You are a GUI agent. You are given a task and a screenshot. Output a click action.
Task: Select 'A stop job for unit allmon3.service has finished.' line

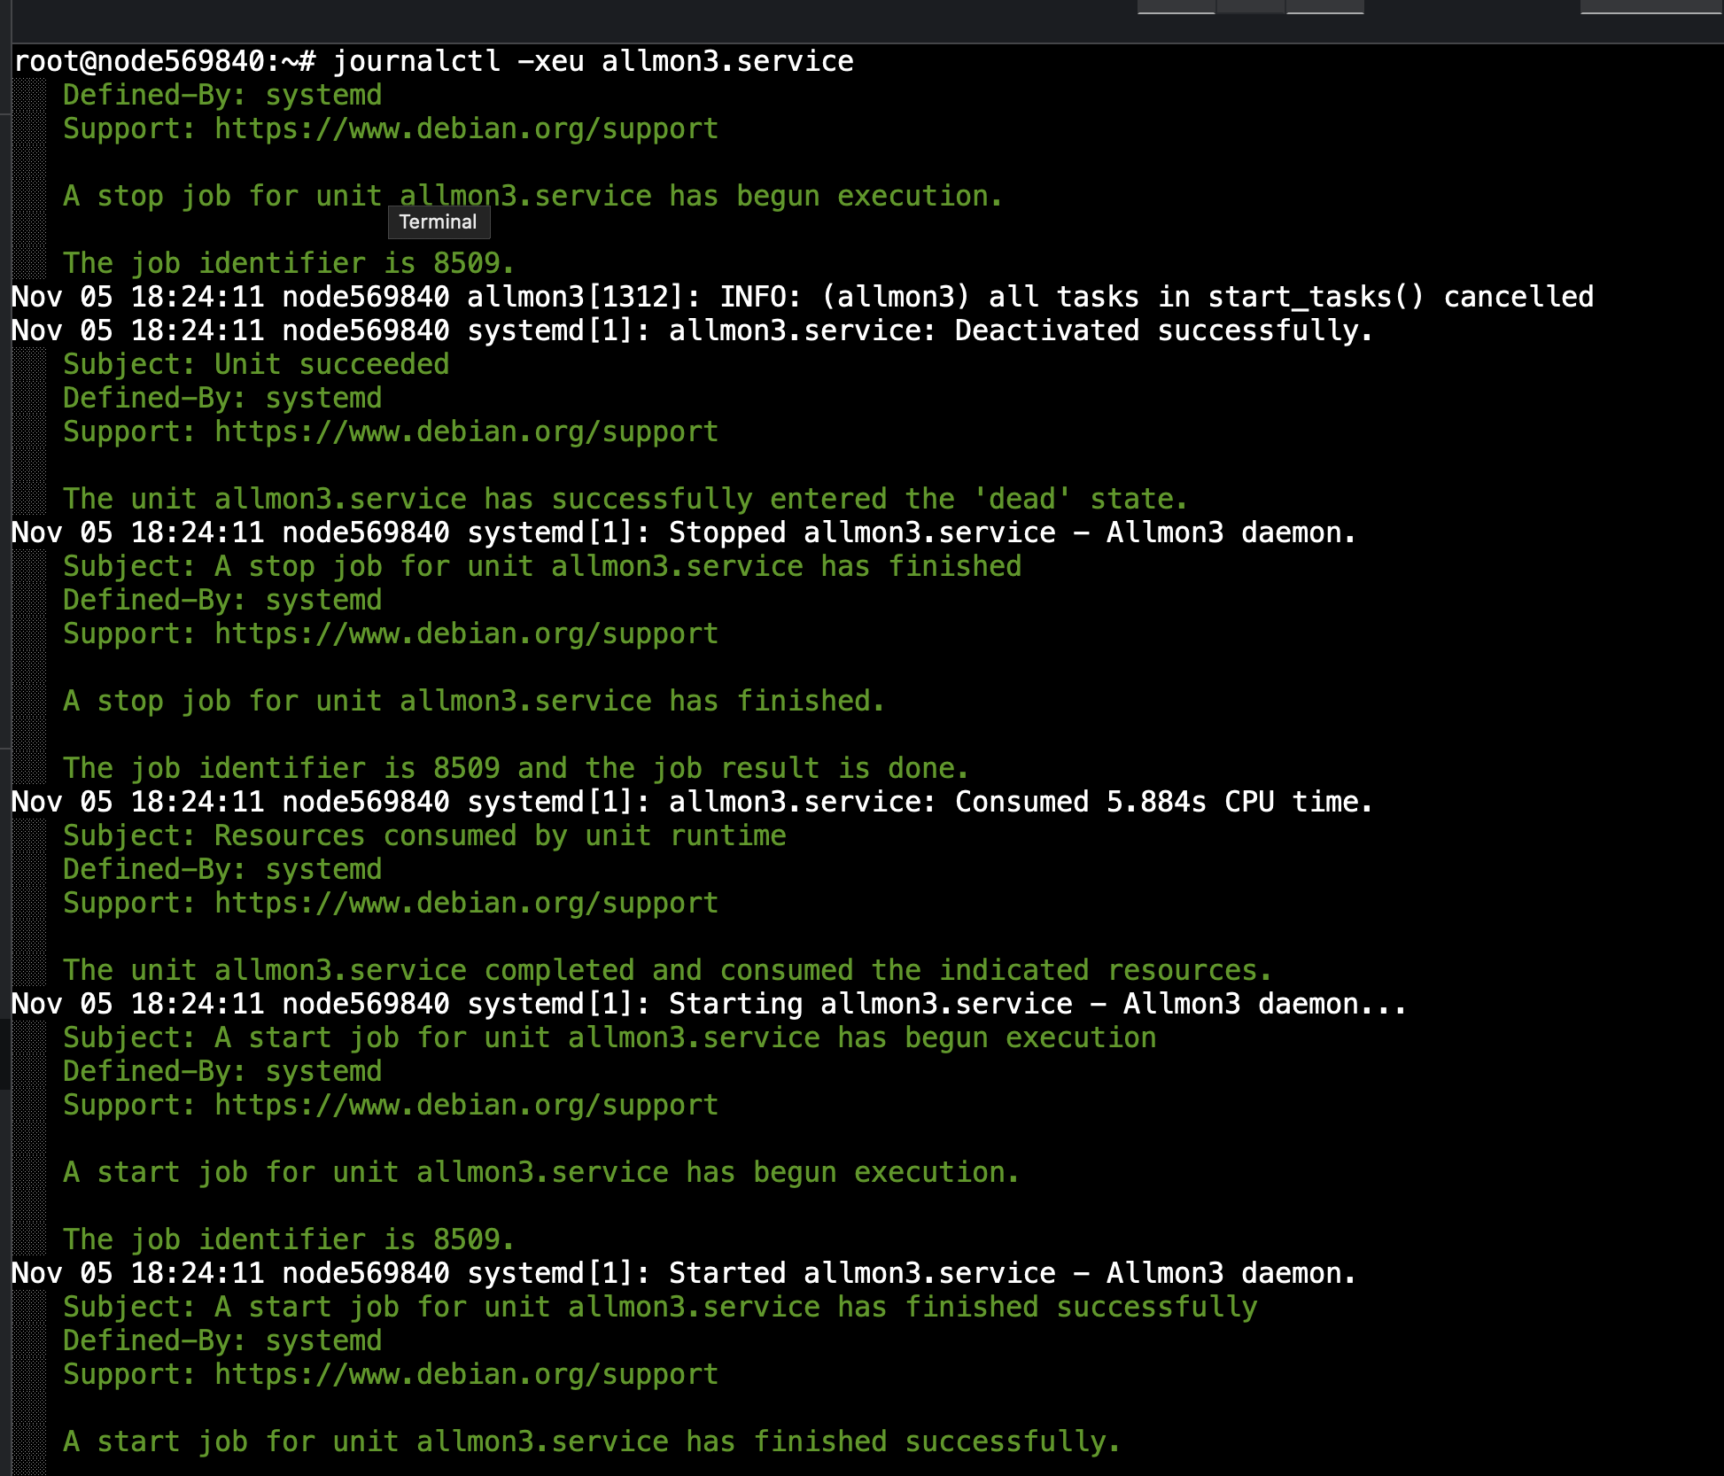point(474,701)
